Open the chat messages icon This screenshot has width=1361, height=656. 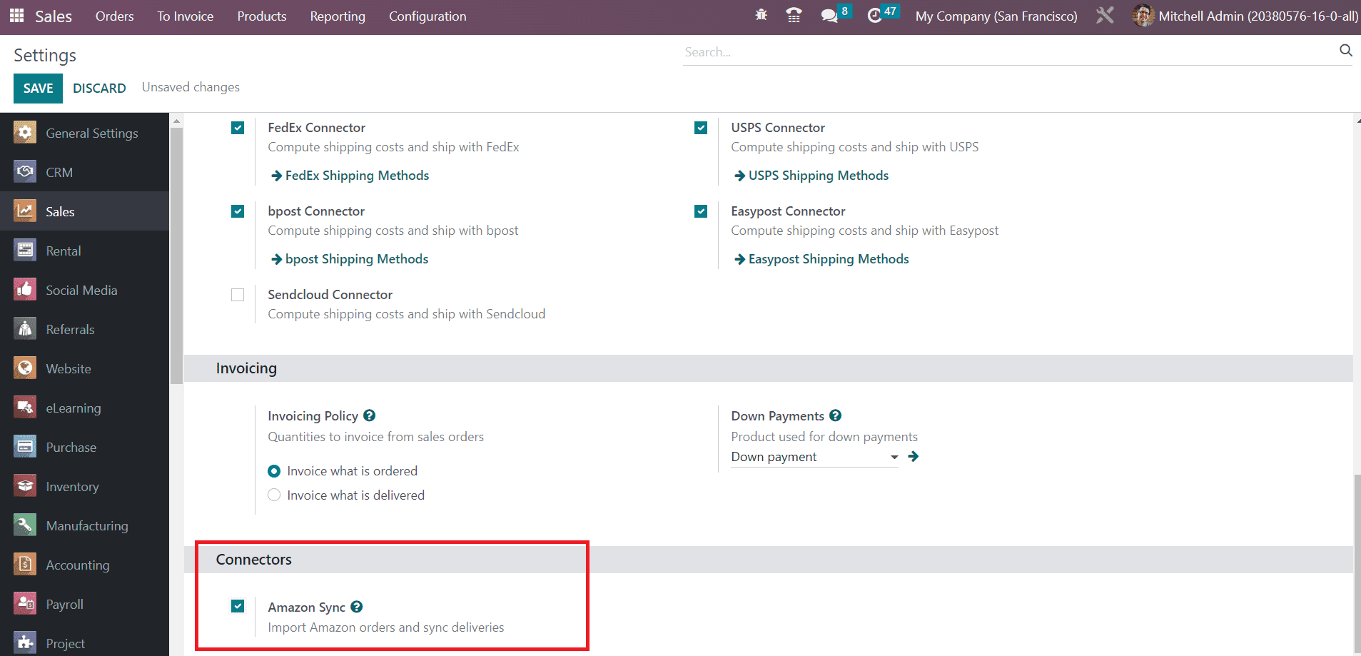829,16
